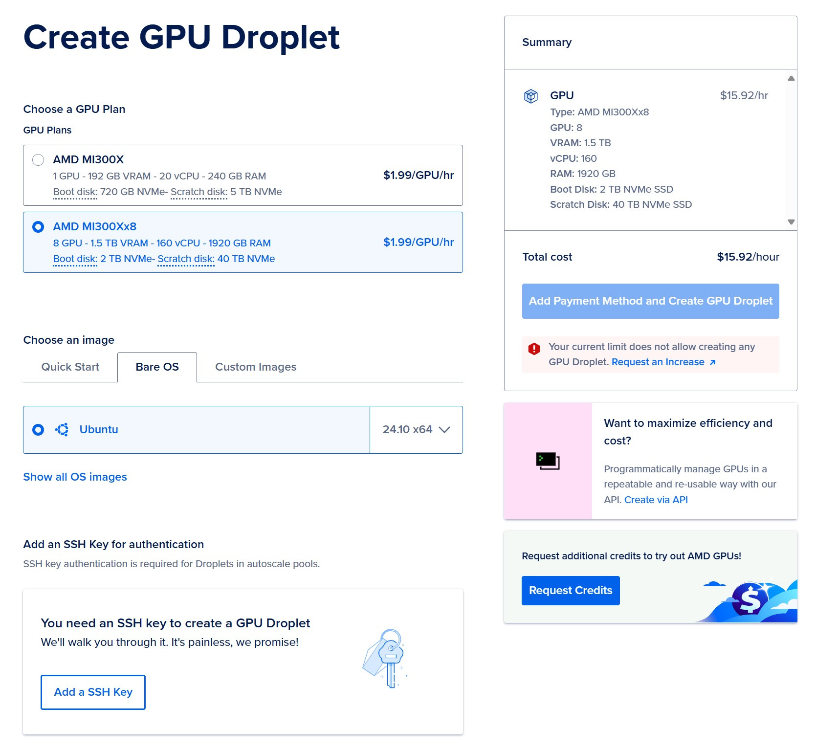
Task: Click the $1.99/GPU/hr price of AMD MI300Xx8
Action: pyautogui.click(x=419, y=242)
